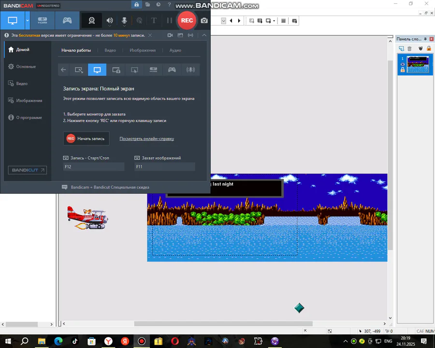Click the back arrow in mode row

[x=63, y=70]
